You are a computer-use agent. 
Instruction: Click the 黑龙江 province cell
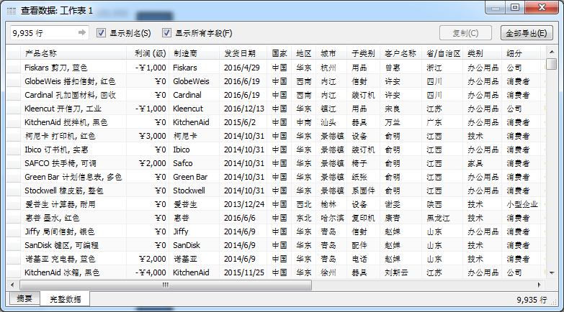pos(442,218)
